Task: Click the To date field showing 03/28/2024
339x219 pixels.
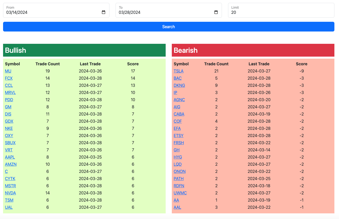Action: point(169,10)
